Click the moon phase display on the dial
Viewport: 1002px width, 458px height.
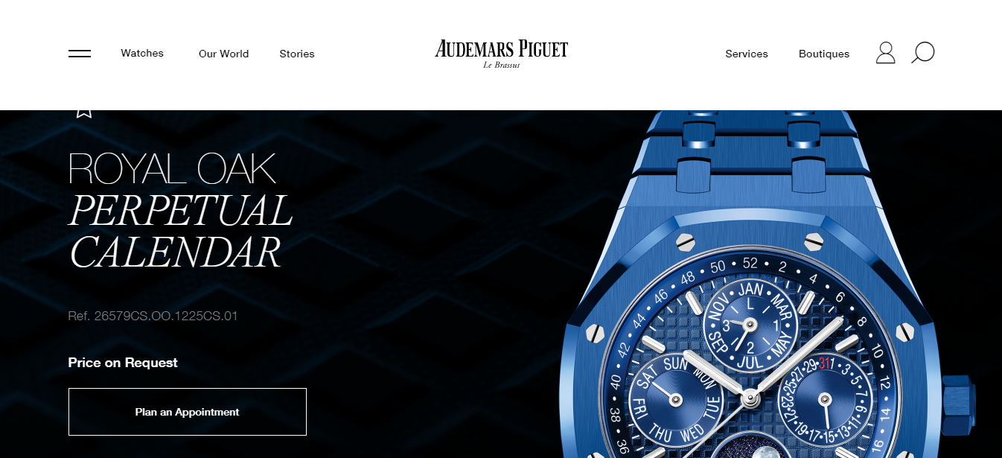click(750, 447)
